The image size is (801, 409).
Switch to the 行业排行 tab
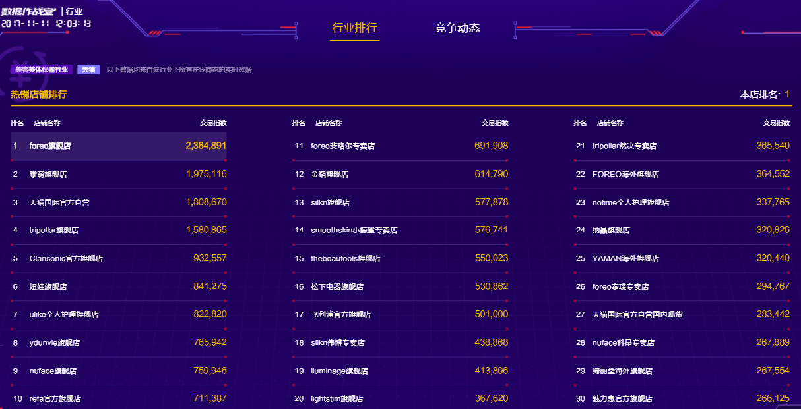354,28
